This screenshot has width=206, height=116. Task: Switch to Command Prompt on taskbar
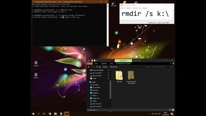pos(67,114)
